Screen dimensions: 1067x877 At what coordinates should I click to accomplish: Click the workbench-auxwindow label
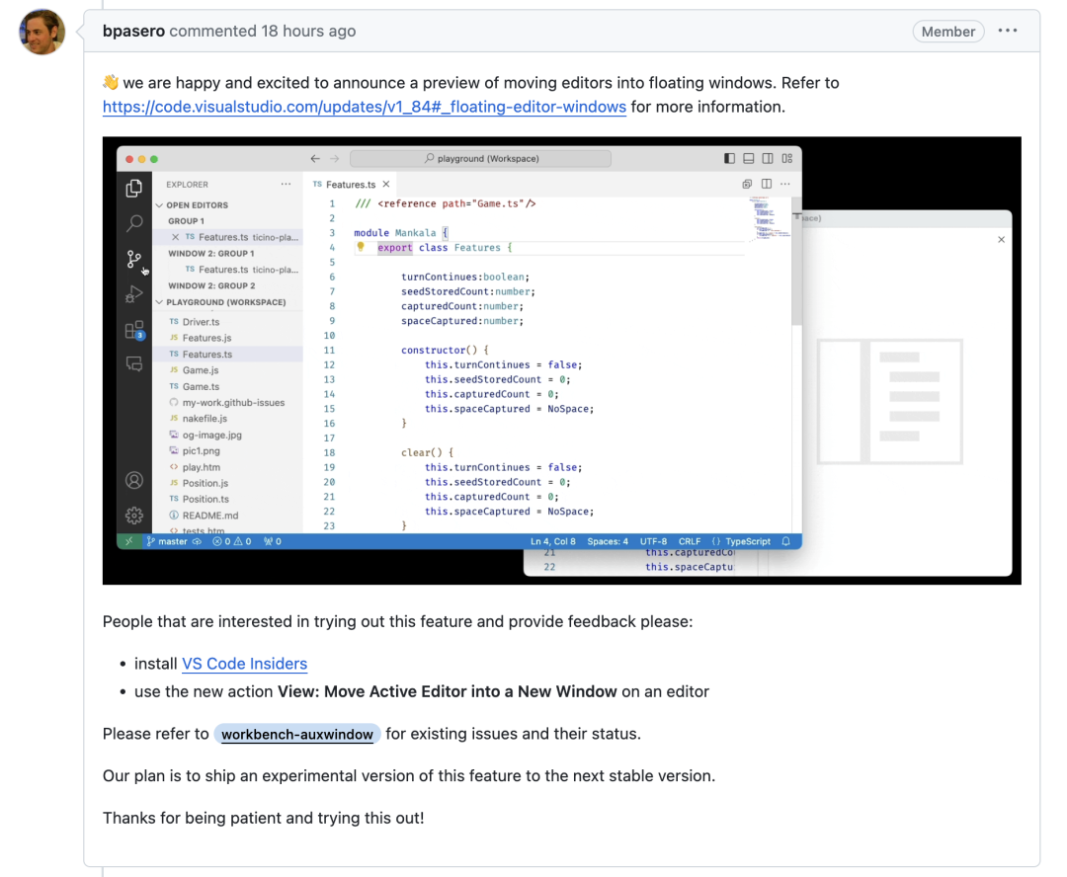point(296,734)
